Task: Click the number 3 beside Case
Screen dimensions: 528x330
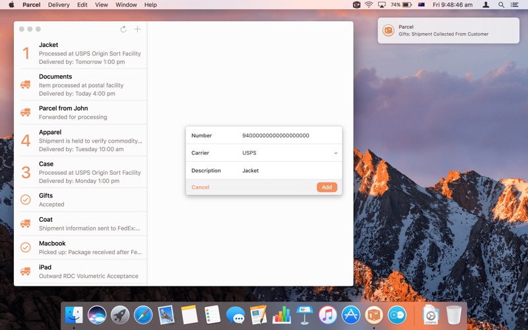Action: pos(26,172)
